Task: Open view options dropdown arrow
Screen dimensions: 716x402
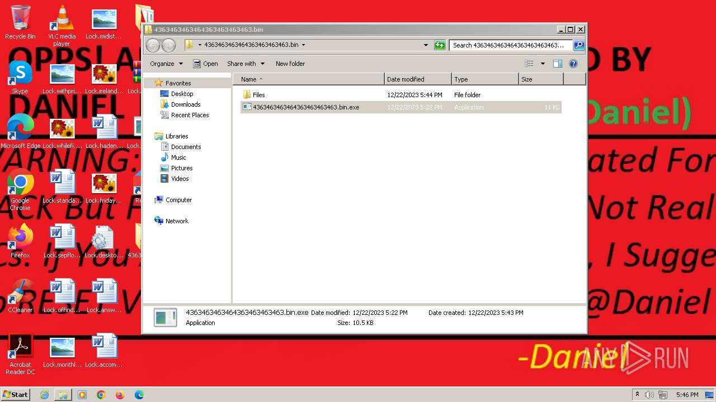Action: pyautogui.click(x=542, y=64)
